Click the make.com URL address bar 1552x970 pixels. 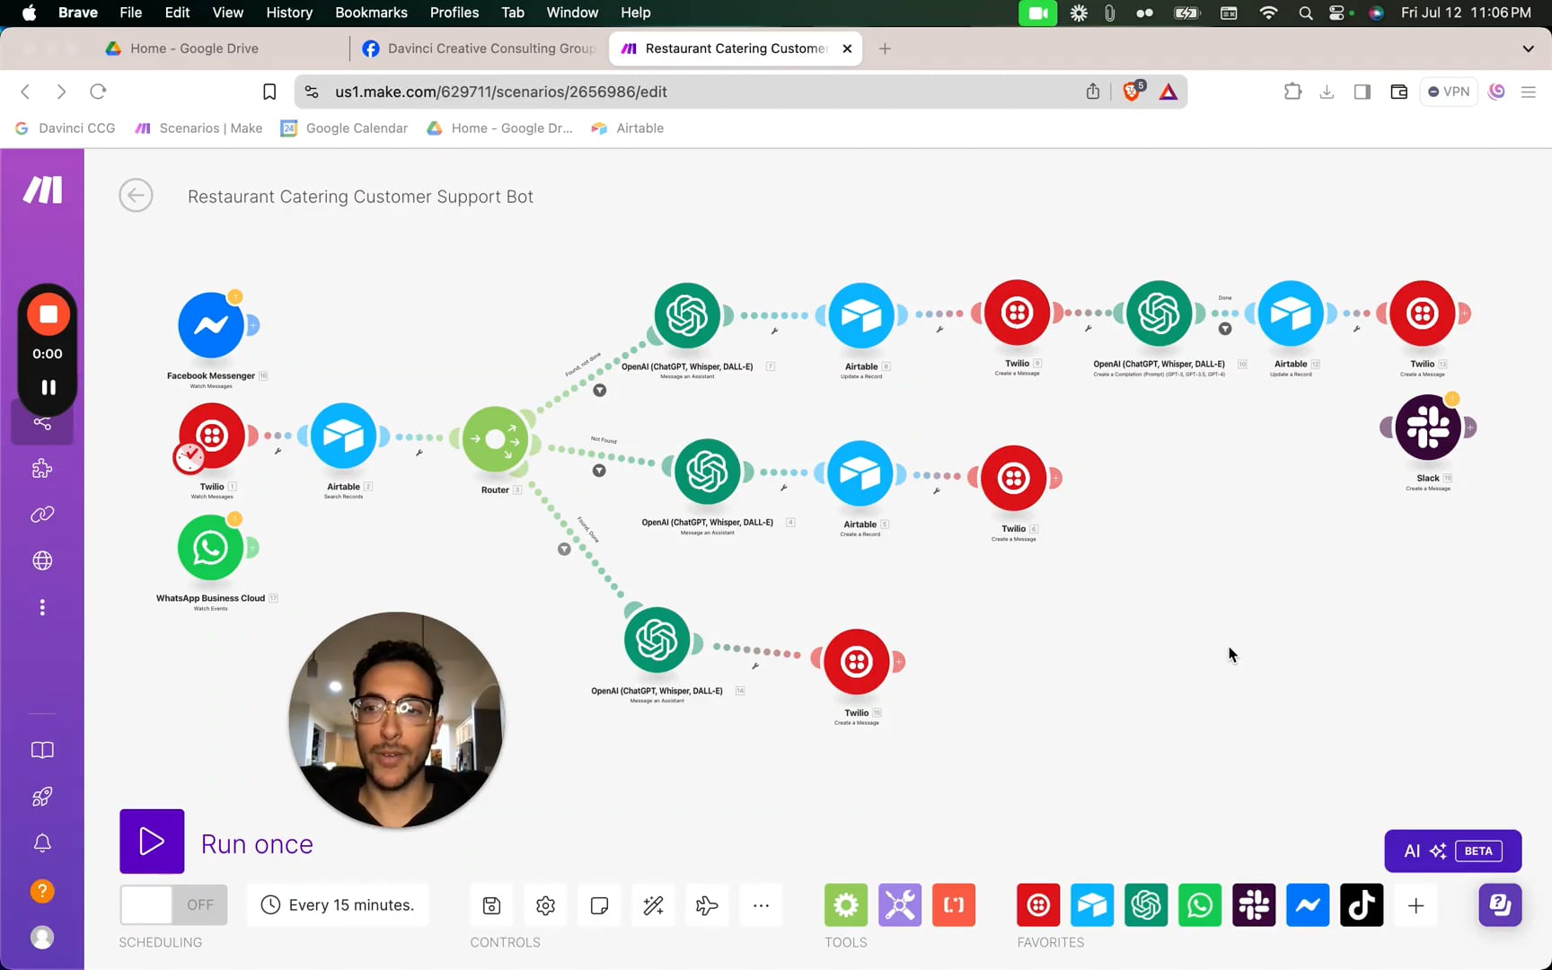pyautogui.click(x=701, y=92)
